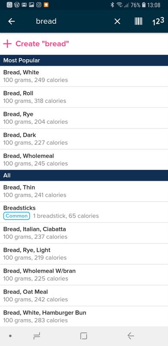Open the barcode scanner

click(x=139, y=21)
